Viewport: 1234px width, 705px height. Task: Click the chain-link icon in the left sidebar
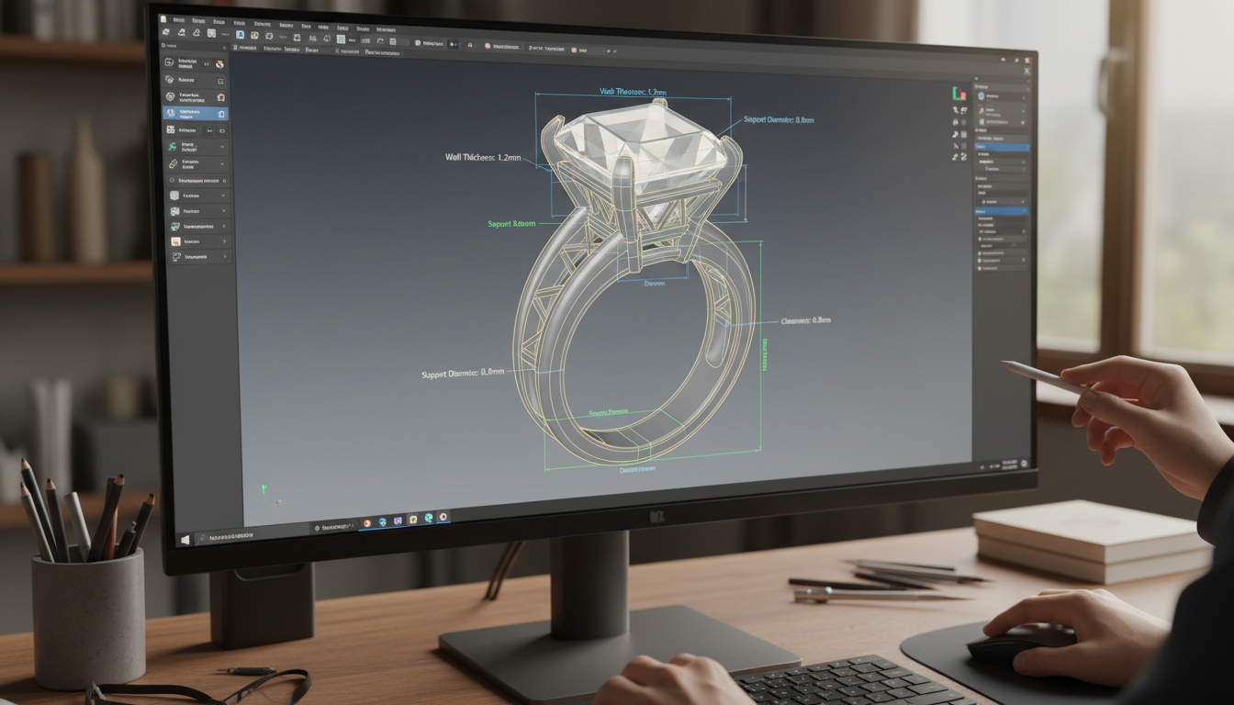coord(172,162)
